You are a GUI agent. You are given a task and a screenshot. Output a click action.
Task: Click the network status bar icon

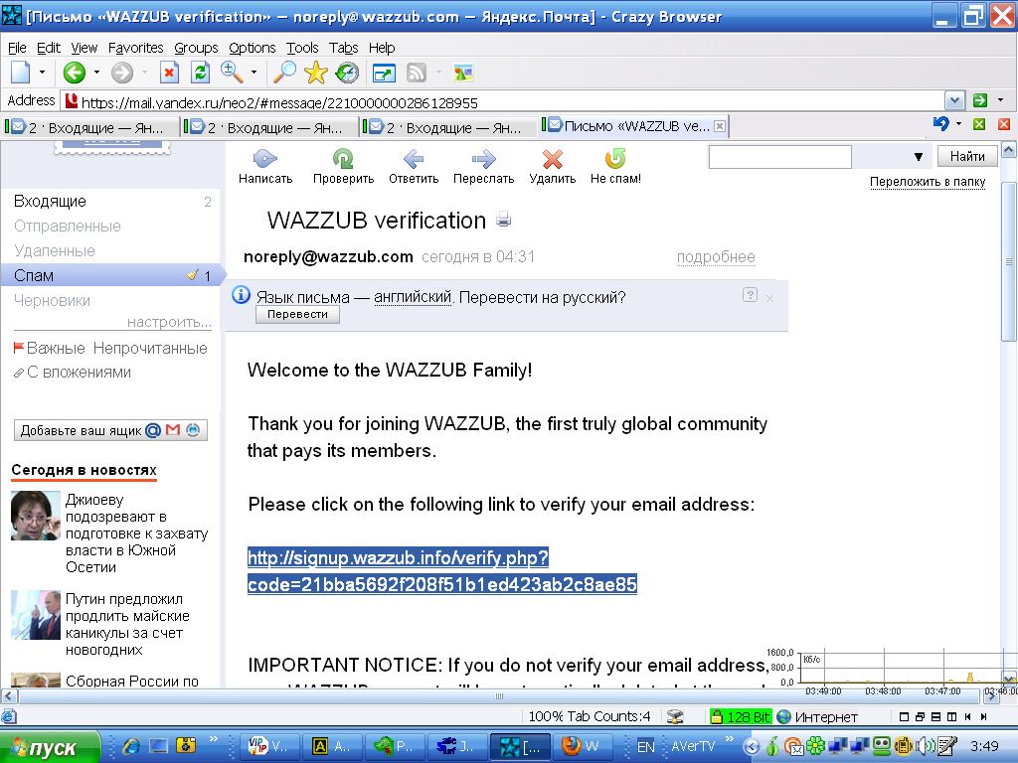pos(675,716)
